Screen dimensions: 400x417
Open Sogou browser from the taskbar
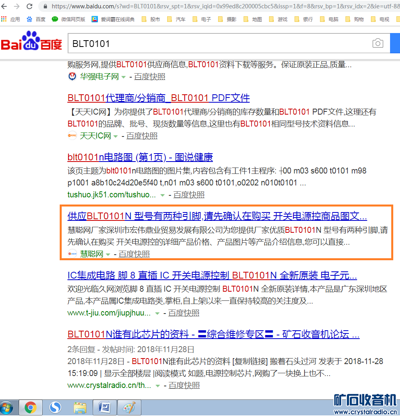point(55,408)
